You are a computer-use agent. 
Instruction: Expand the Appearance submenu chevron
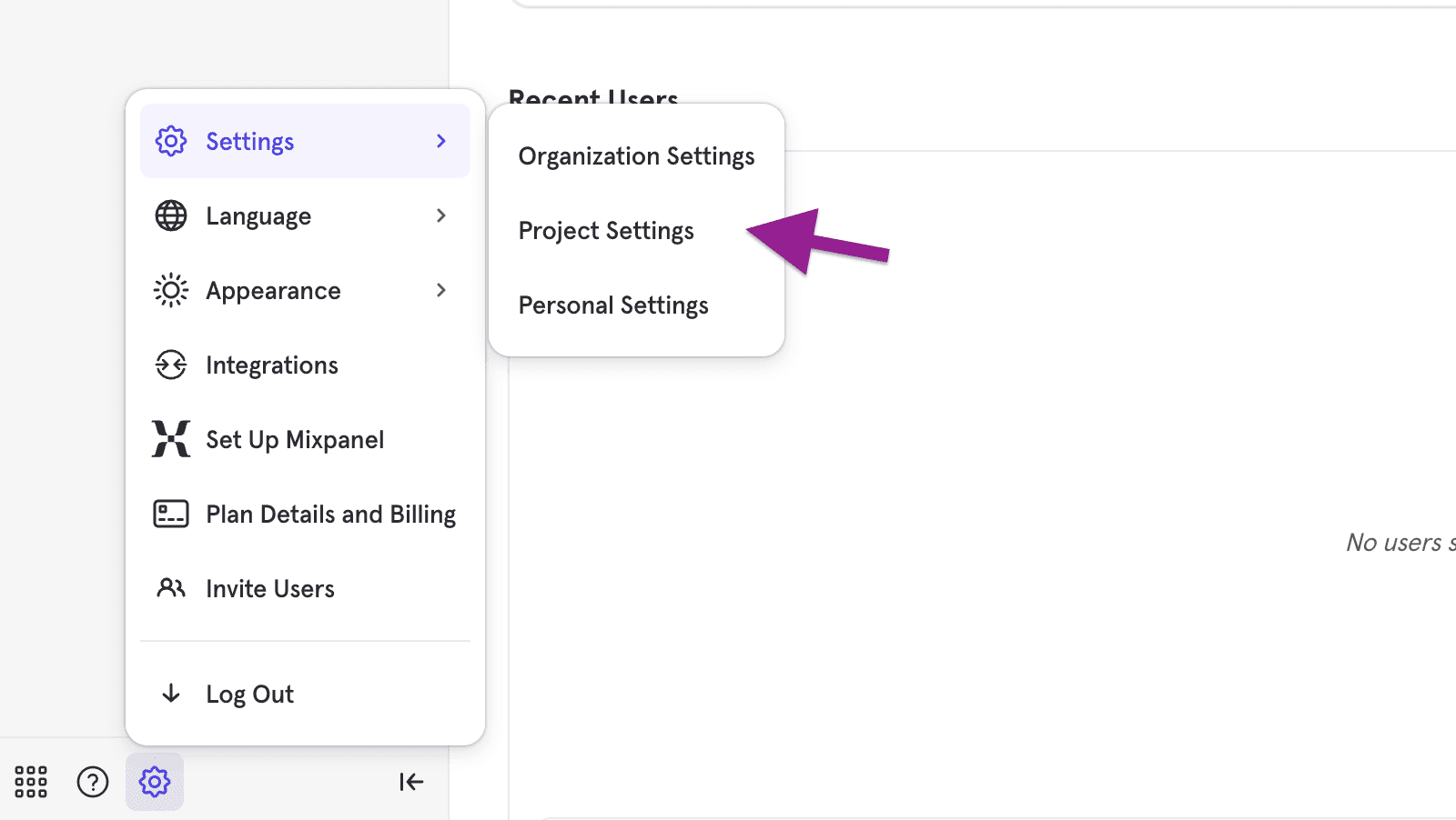coord(441,290)
